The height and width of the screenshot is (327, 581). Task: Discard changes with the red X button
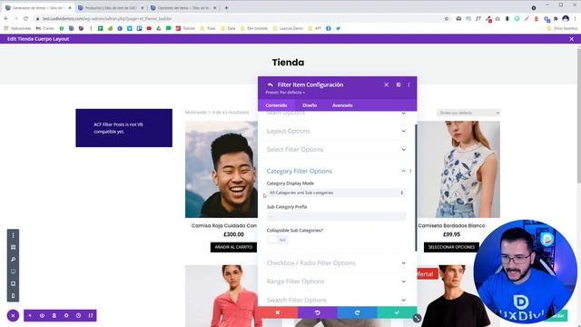coord(278,312)
